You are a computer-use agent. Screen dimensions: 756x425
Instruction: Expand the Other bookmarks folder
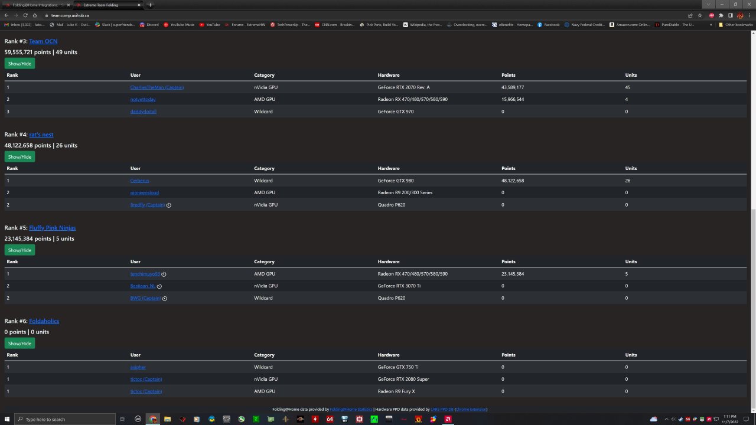pyautogui.click(x=735, y=25)
